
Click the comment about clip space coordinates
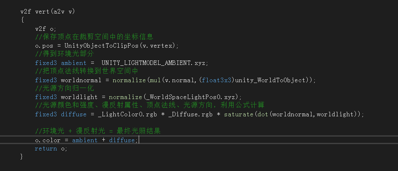pyautogui.click(x=94, y=37)
